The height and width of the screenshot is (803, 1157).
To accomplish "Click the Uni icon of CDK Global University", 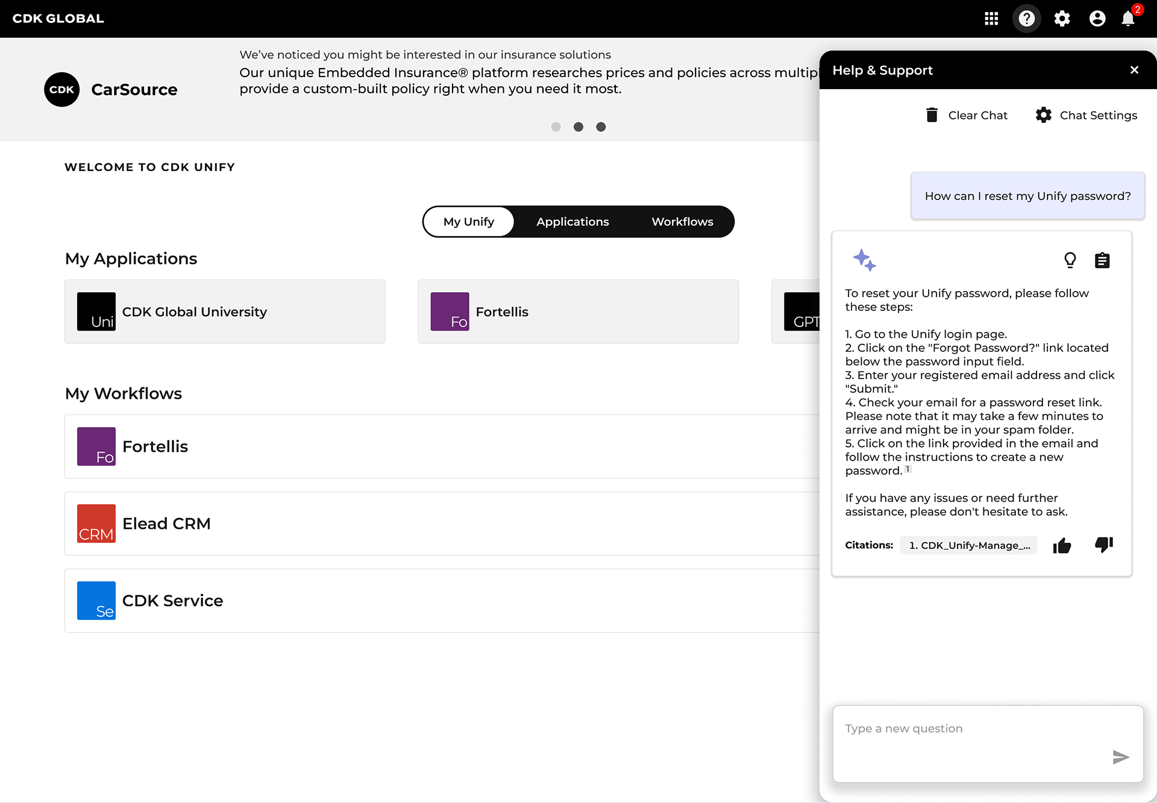I will pos(96,311).
